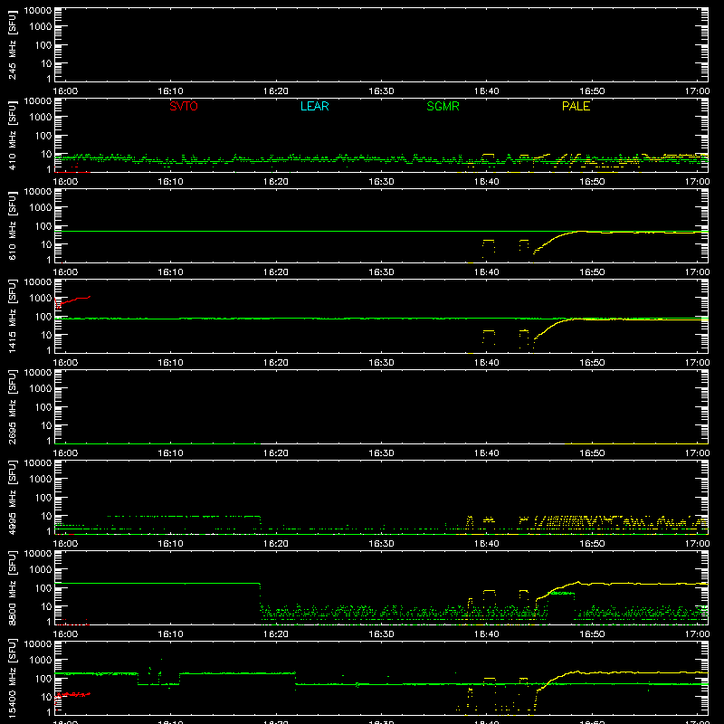Select the 2695 MHz [SFU] axis title
This screenshot has height=724, width=724.
[12, 406]
